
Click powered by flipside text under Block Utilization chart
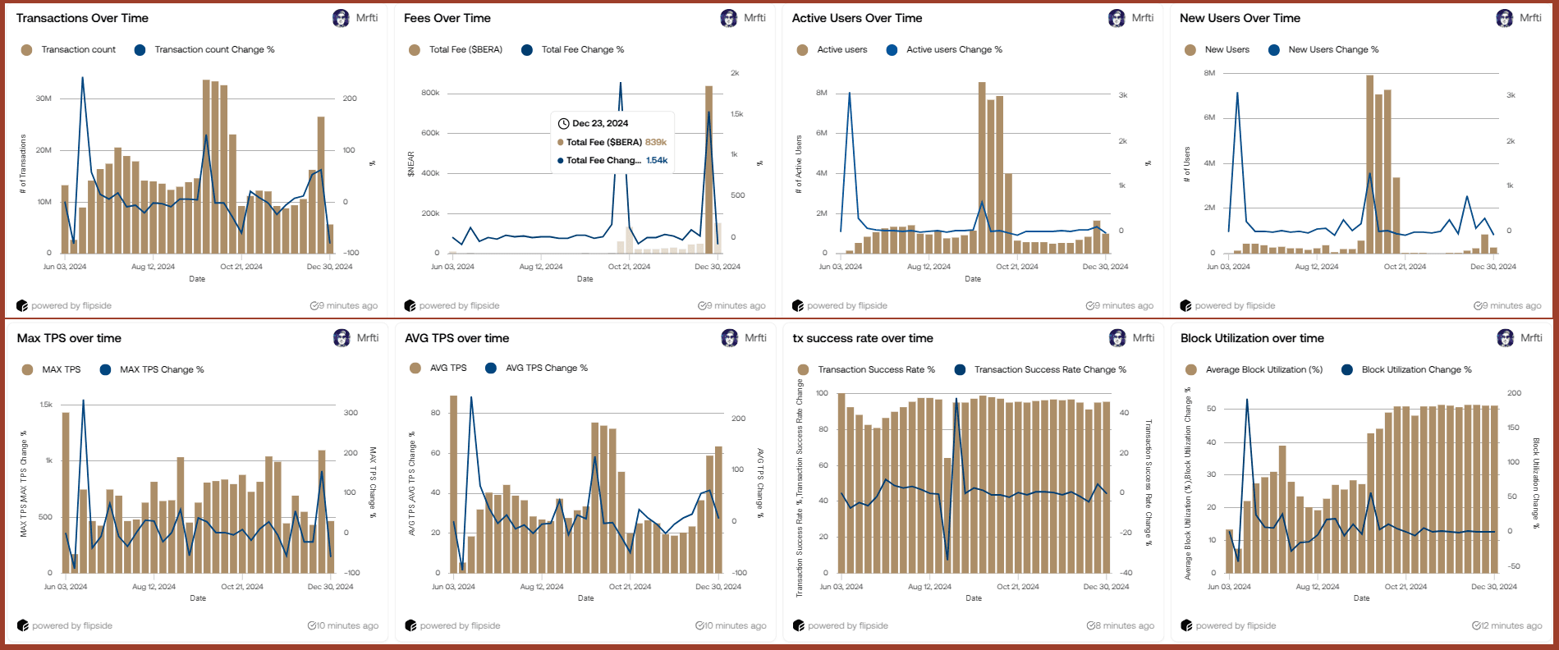click(1236, 625)
